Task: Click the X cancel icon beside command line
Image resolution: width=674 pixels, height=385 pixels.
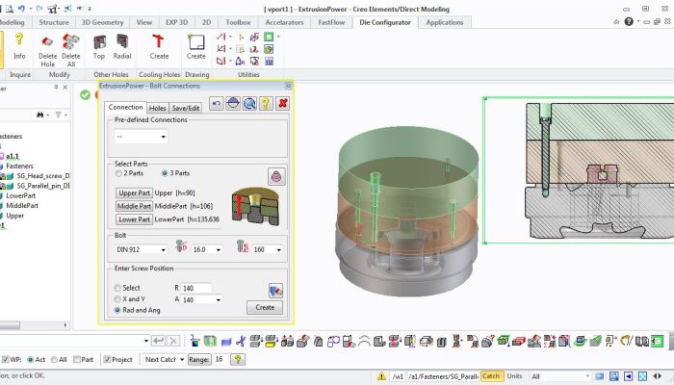Action: click(x=173, y=341)
